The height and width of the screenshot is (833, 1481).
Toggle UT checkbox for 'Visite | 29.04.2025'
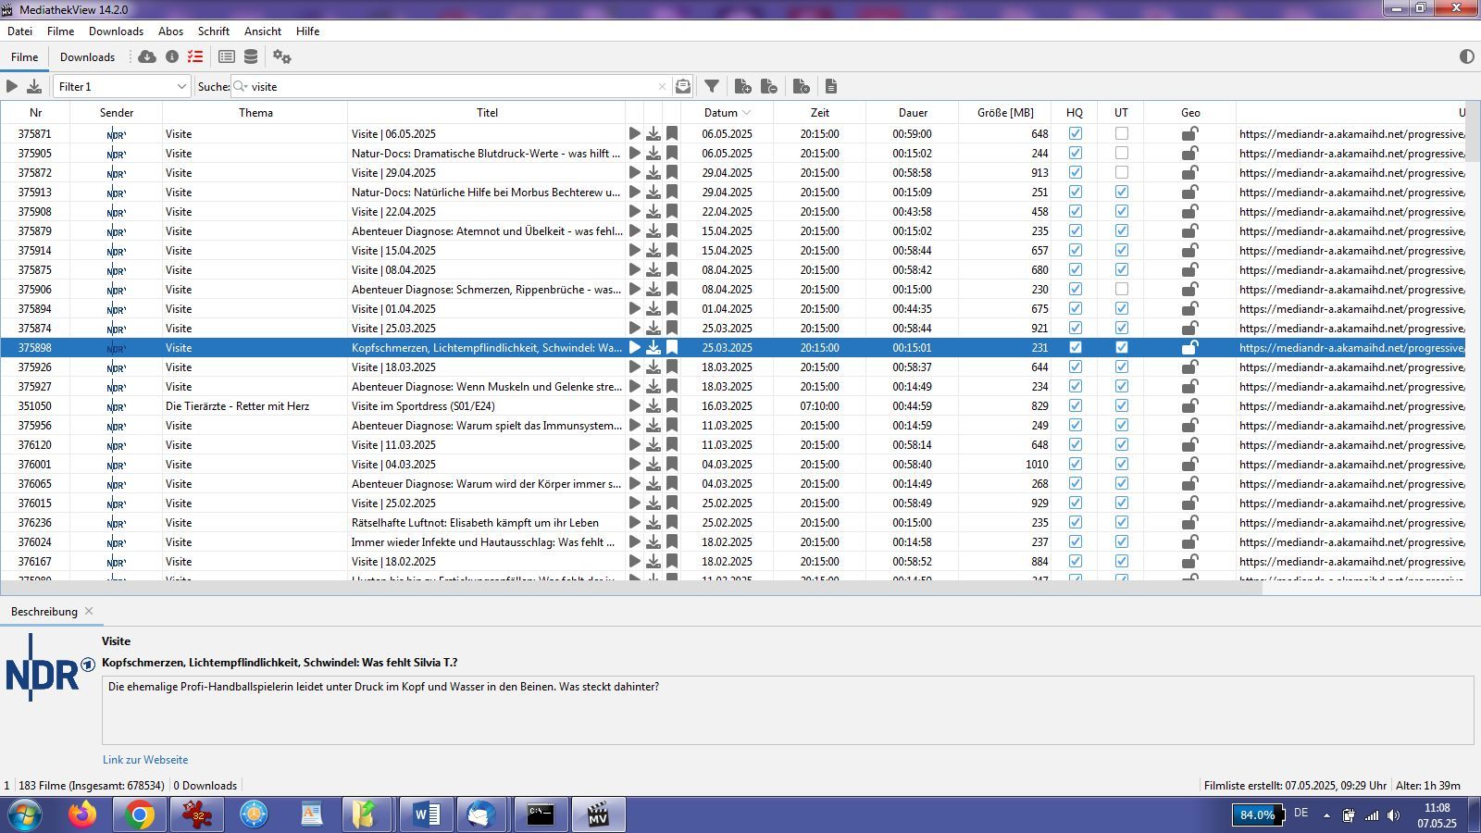[x=1121, y=172]
